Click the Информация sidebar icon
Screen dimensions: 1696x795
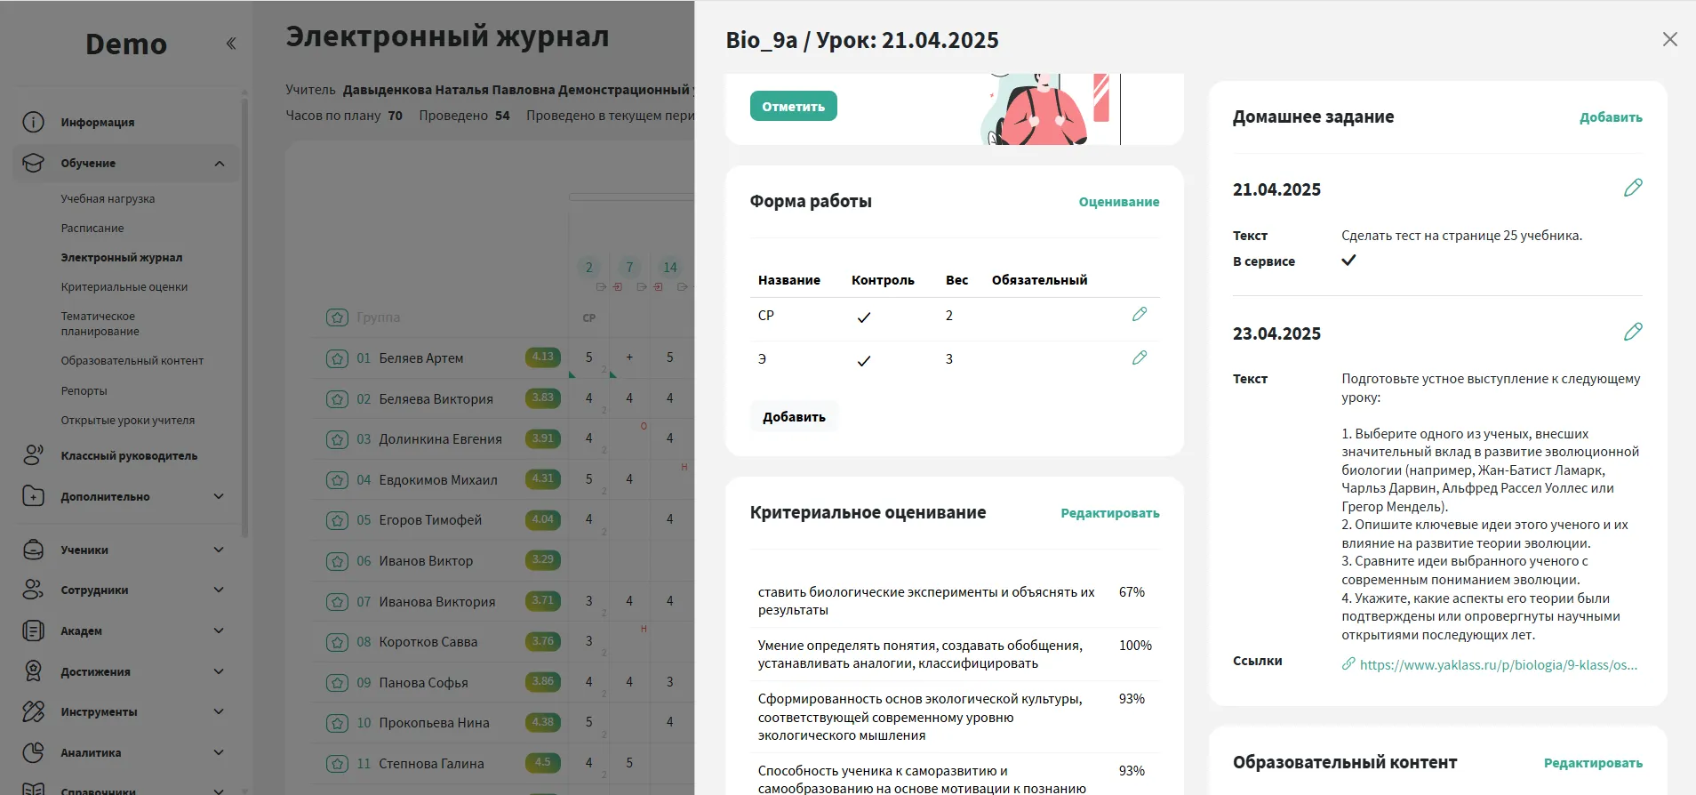pos(33,122)
